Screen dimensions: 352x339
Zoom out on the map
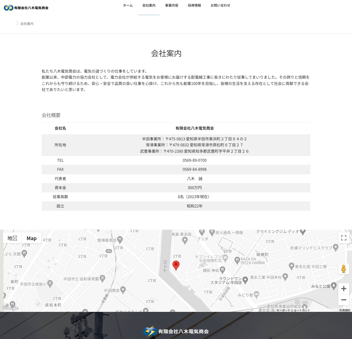(x=344, y=300)
